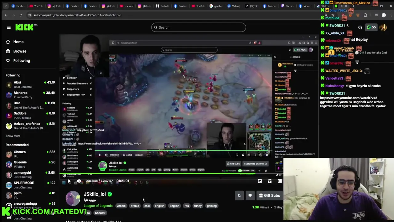Mute the video using the speaker icon
394x222 pixels.
point(79,181)
